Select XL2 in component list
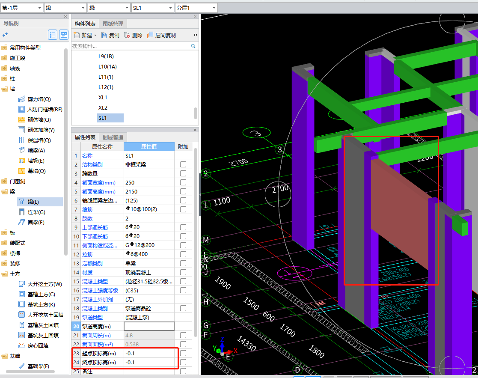Image resolution: width=478 pixels, height=378 pixels. 103,107
